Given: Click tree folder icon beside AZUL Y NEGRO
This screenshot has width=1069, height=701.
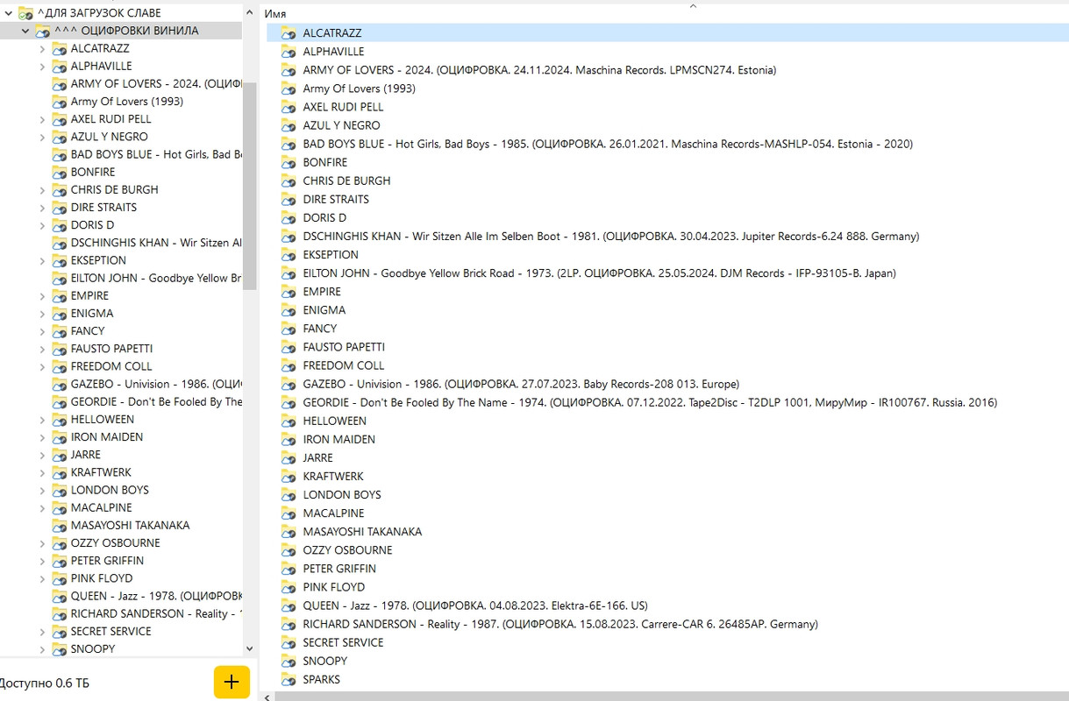Looking at the screenshot, I should tap(59, 137).
